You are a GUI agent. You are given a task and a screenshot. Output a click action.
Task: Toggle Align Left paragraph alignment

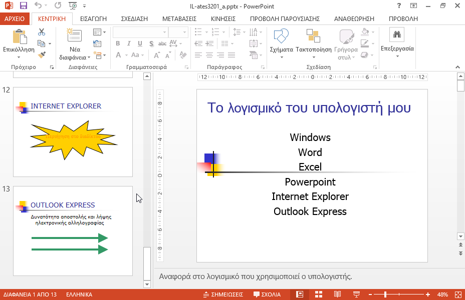coord(198,54)
